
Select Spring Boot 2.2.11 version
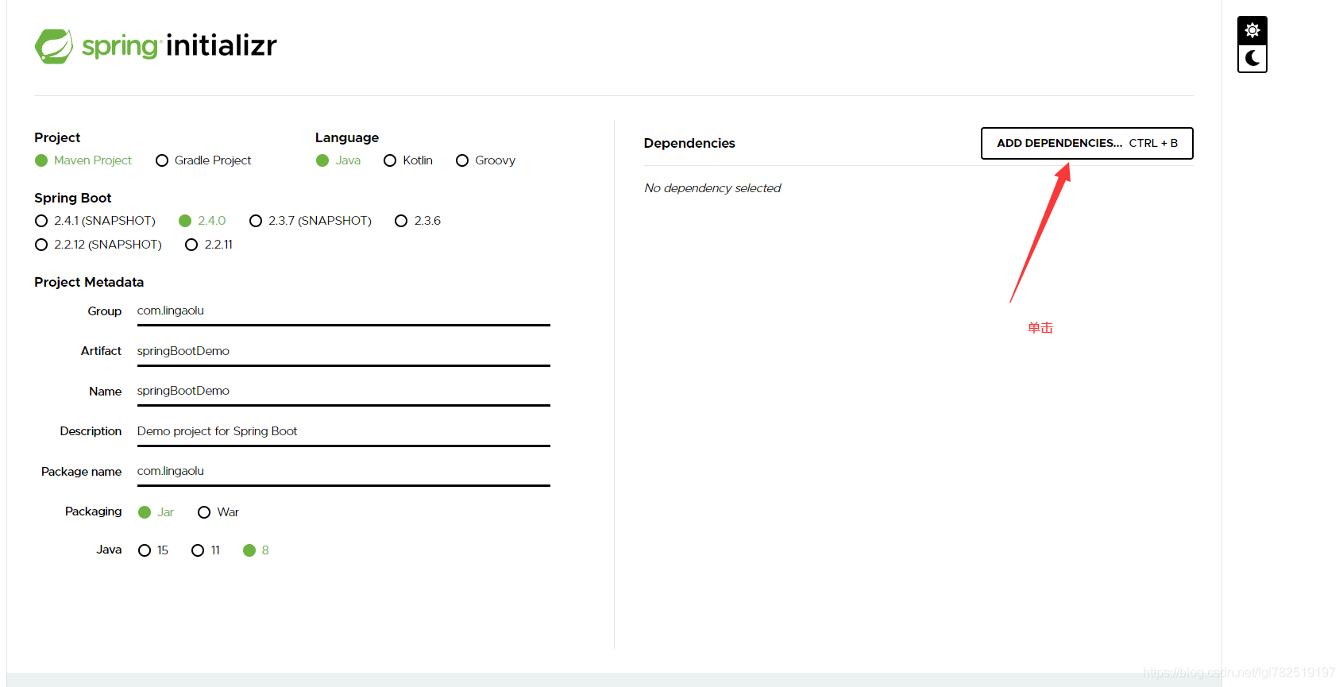(x=209, y=245)
